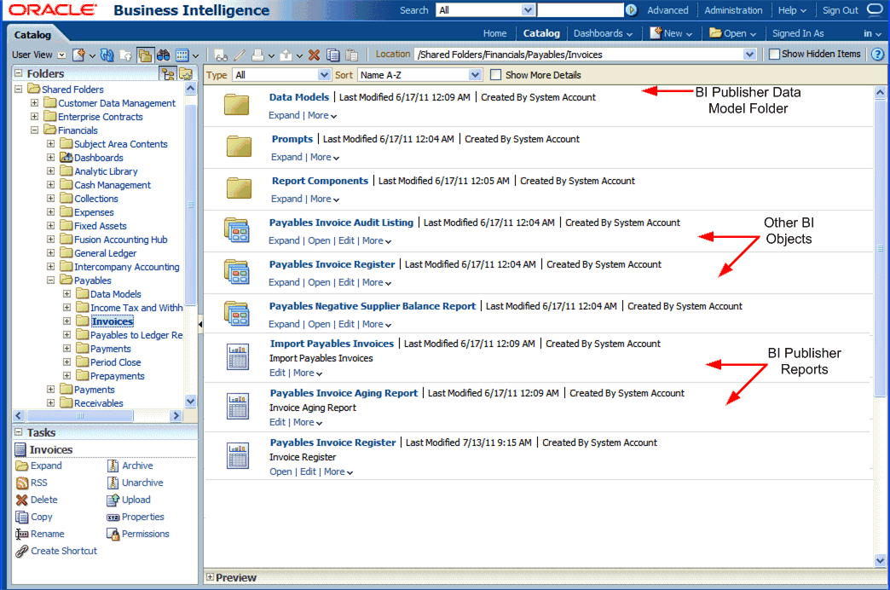Screen dimensions: 890x590
Task: Click the search go arrow icon
Action: (x=631, y=10)
